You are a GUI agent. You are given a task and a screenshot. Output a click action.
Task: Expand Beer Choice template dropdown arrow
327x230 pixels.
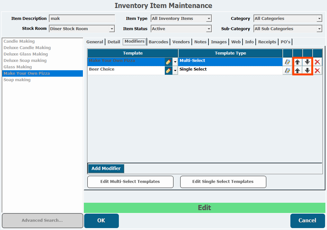coord(175,71)
